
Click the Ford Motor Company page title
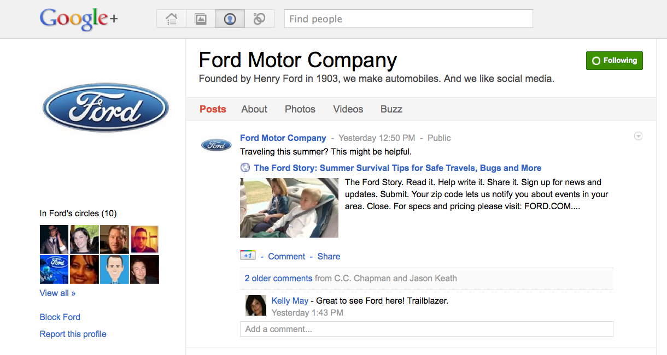coord(298,60)
